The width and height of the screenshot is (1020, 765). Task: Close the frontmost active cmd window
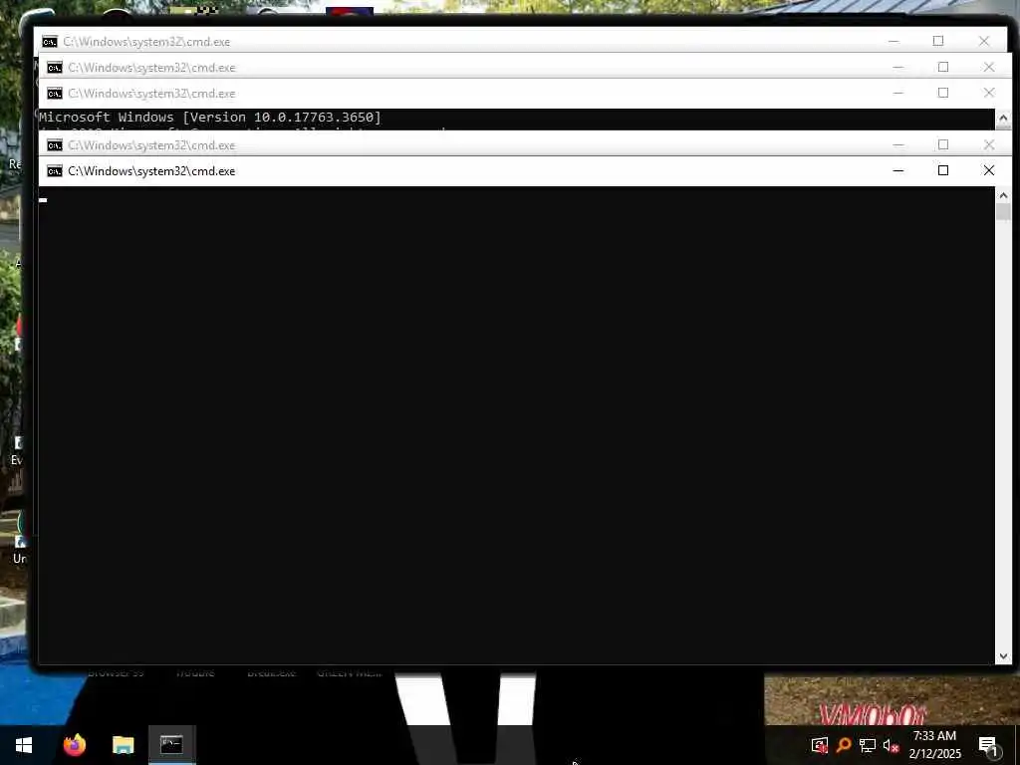pos(989,170)
